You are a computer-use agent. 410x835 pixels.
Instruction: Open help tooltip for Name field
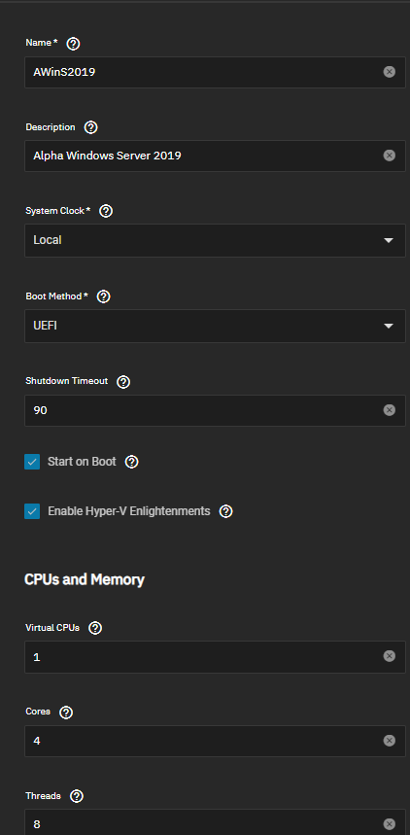74,44
